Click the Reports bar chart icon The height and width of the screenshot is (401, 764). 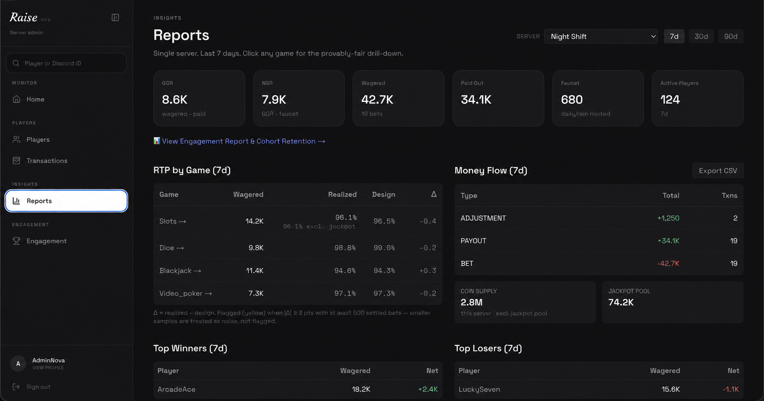16,201
